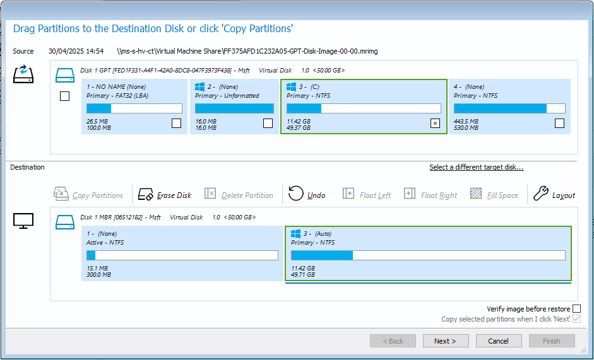This screenshot has width=594, height=360.
Task: Select destination 3 - (Auto) NTFS partition
Action: [x=428, y=253]
